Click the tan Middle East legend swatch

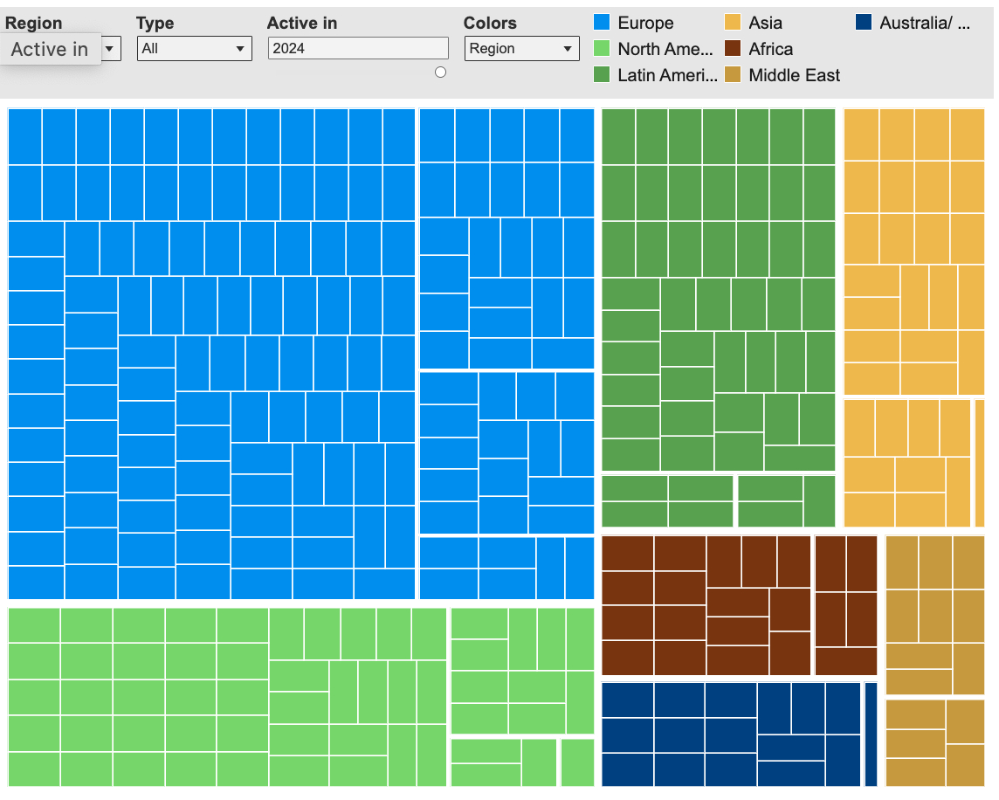tap(733, 75)
